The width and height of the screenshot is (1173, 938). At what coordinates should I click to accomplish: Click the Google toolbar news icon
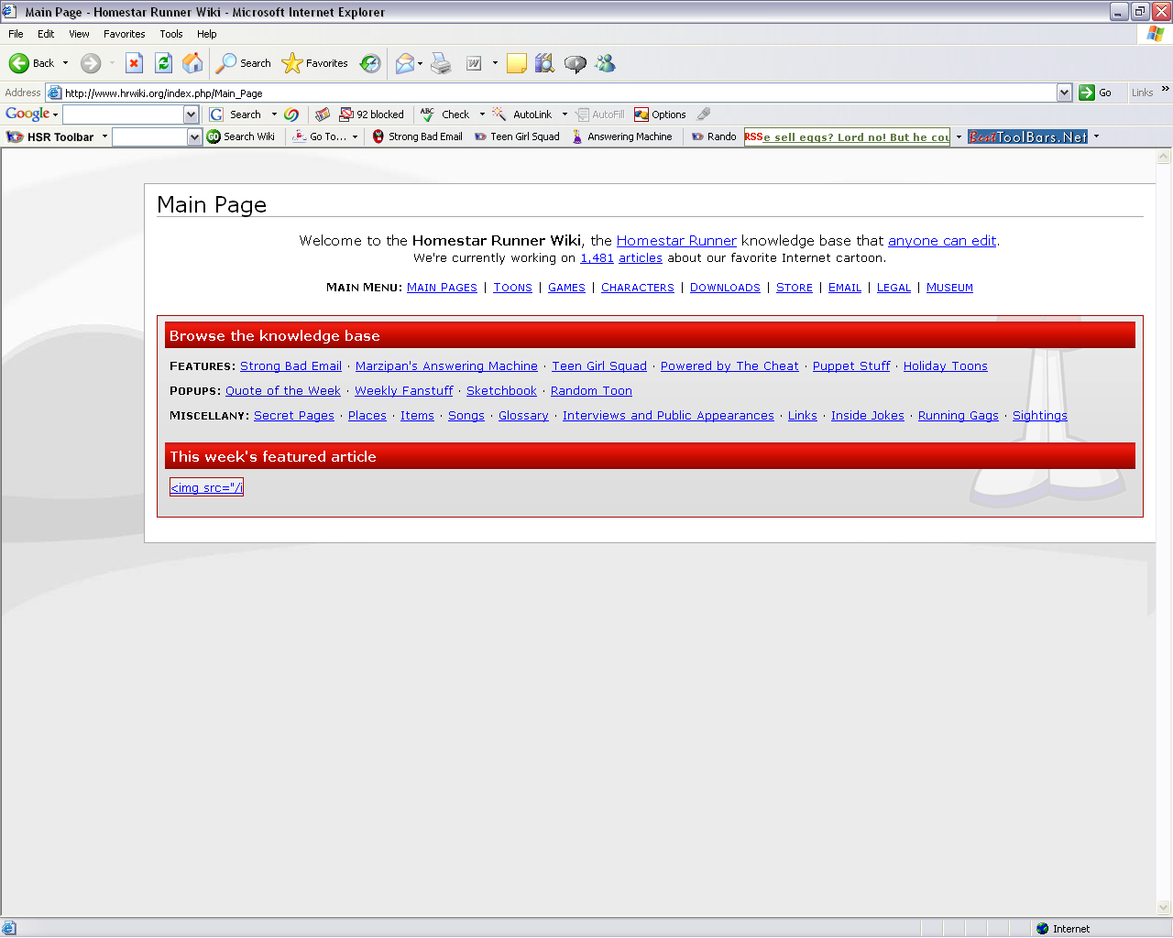click(322, 115)
